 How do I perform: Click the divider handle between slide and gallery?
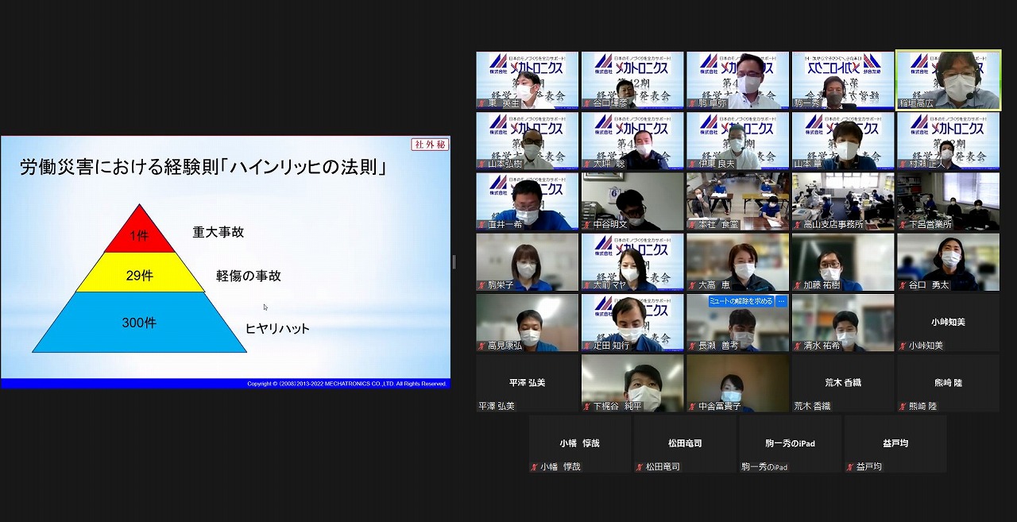pos(454,261)
